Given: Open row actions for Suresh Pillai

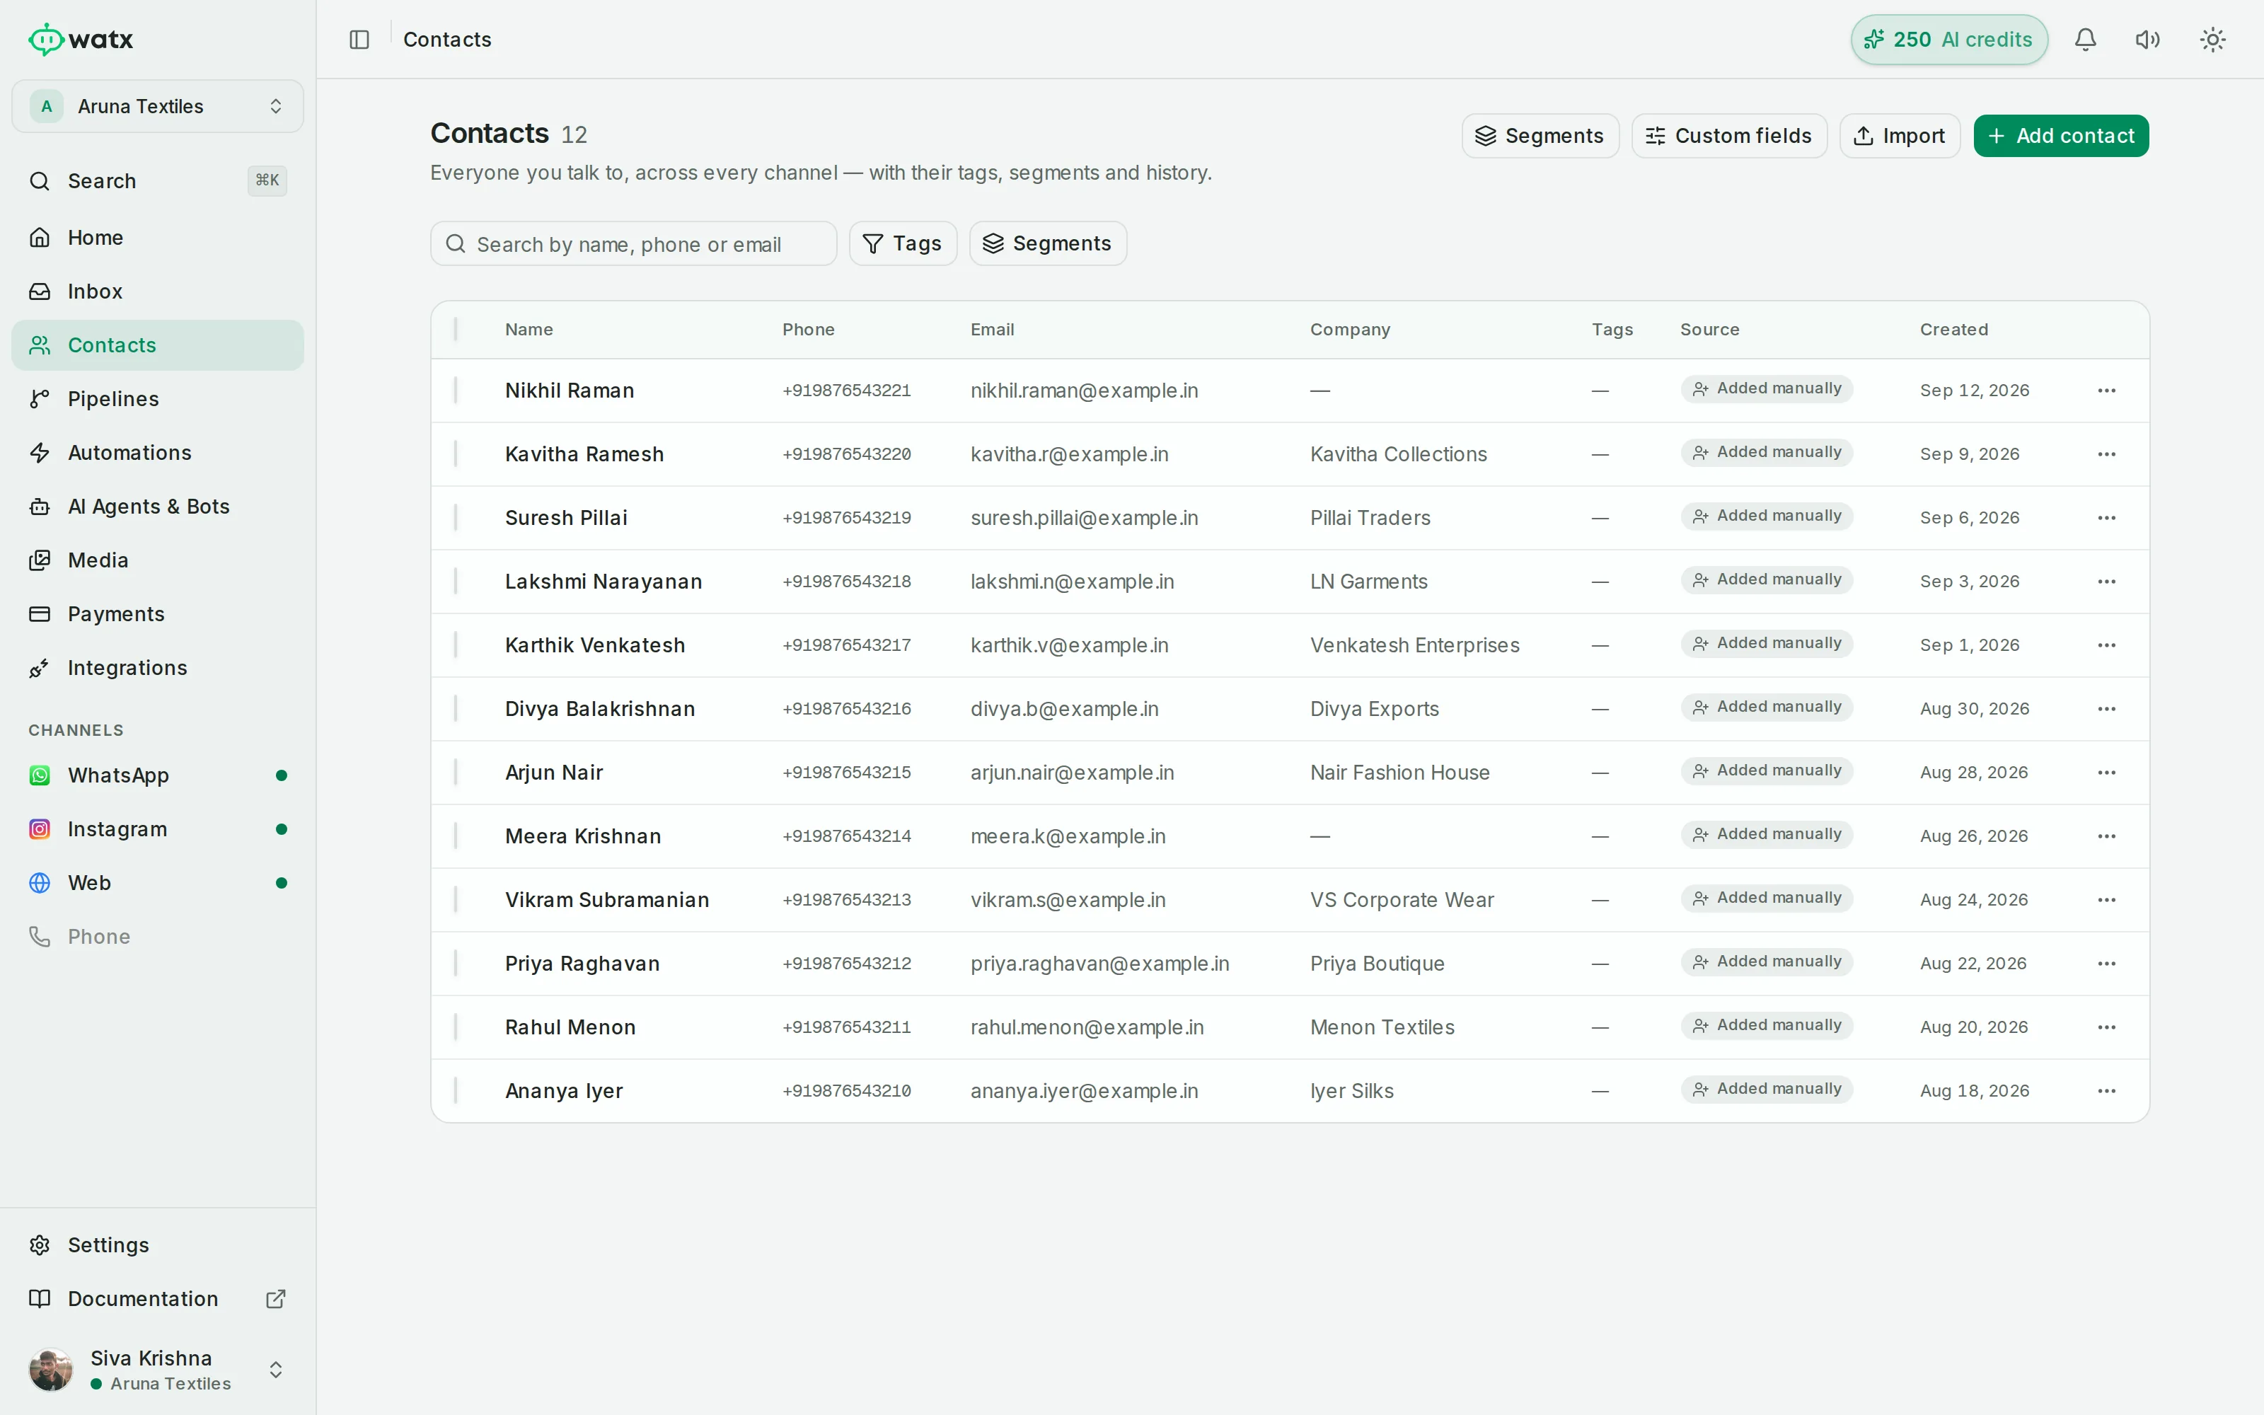Looking at the screenshot, I should pos(2106,517).
